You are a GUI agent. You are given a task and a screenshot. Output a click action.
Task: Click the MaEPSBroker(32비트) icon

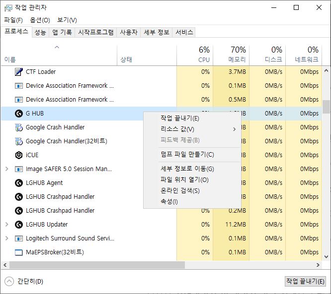tap(19, 252)
